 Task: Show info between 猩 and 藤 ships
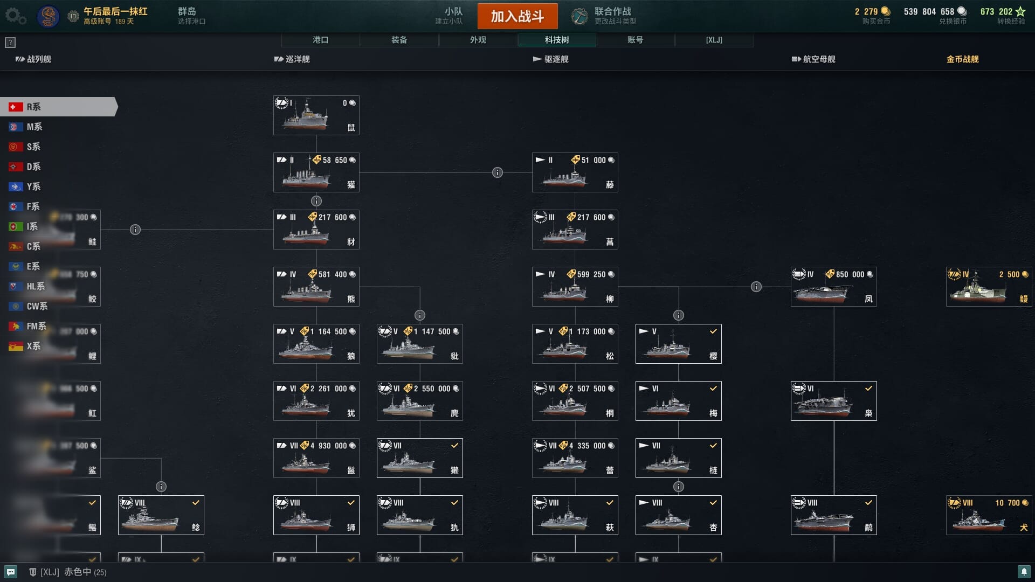coord(498,172)
